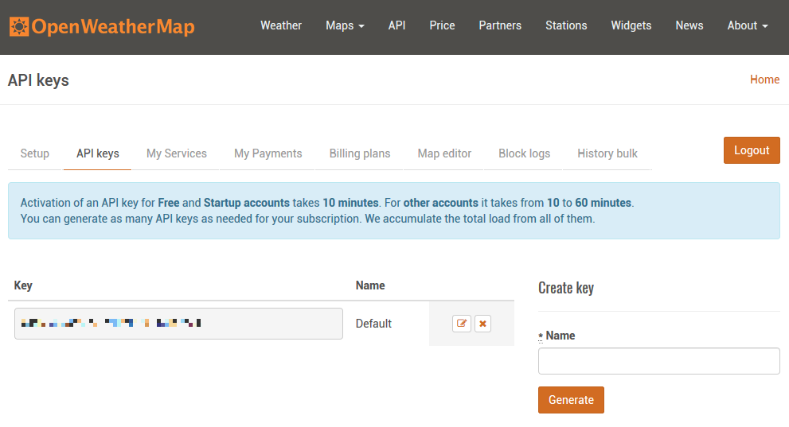The height and width of the screenshot is (427, 789).
Task: Select the API keys tab
Action: pyautogui.click(x=98, y=153)
